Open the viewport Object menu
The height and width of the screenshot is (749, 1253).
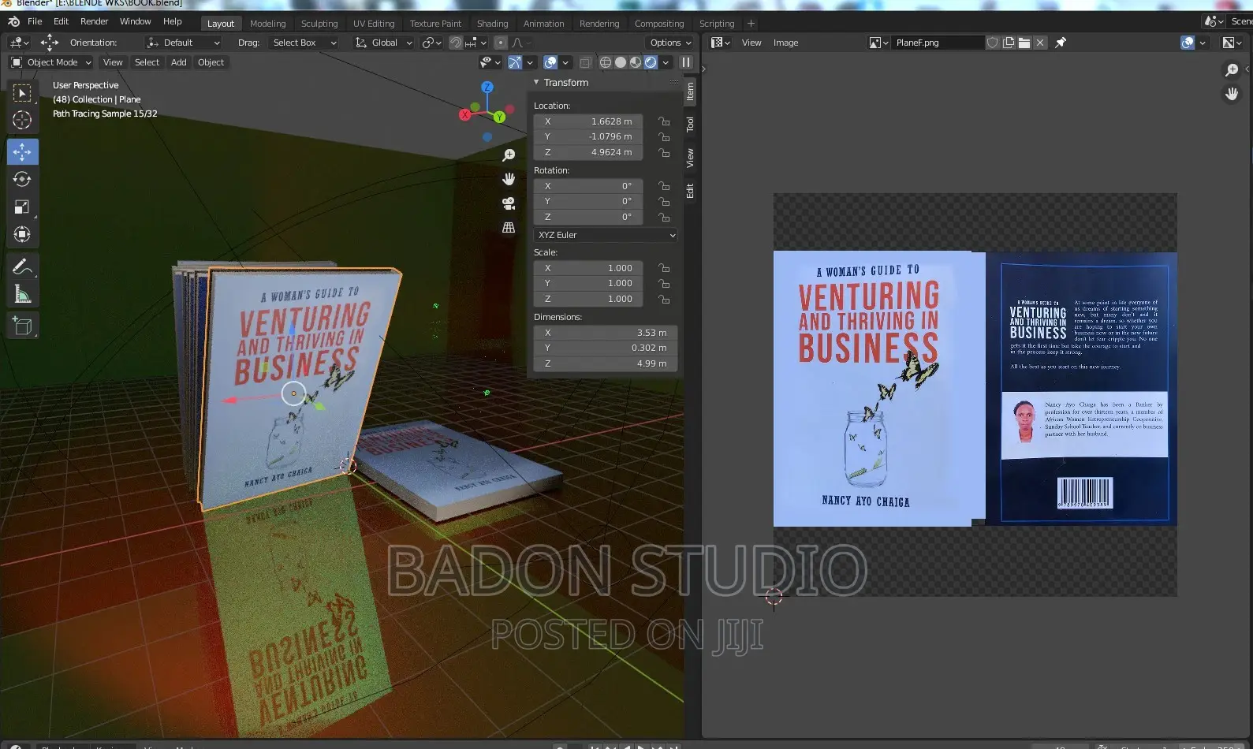(211, 62)
